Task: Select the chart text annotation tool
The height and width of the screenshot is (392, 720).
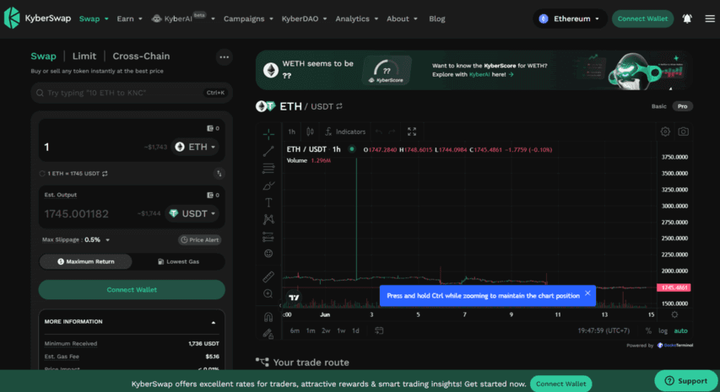Action: point(268,202)
